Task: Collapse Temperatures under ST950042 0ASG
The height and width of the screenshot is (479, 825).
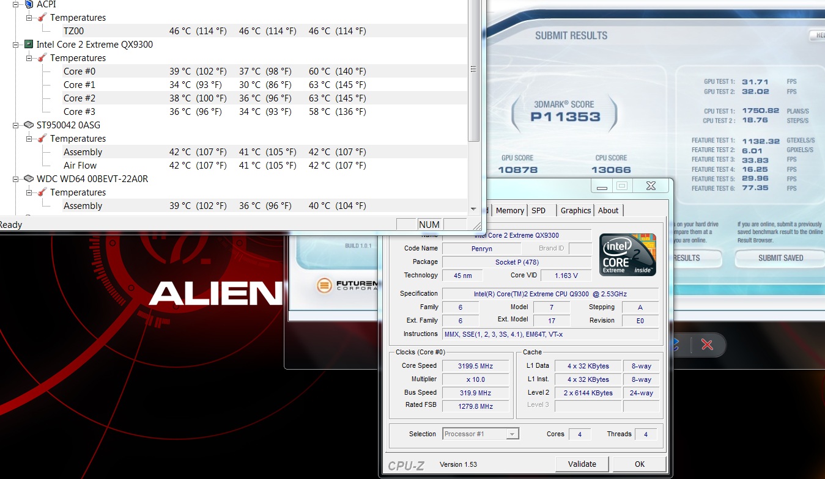Action: 29,139
